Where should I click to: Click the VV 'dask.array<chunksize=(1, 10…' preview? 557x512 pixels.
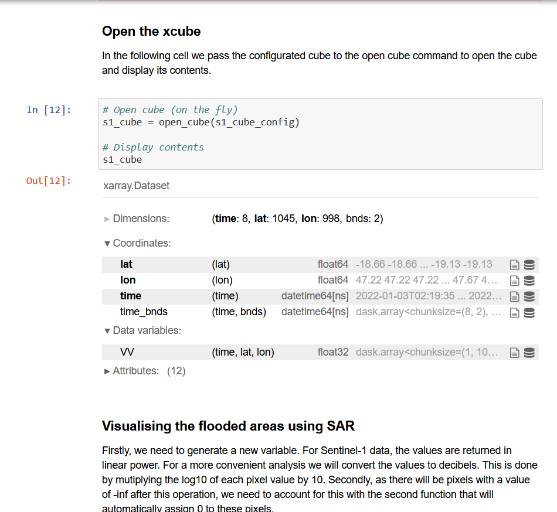point(427,352)
